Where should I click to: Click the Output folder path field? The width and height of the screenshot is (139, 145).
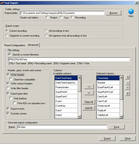(x=62, y=13)
